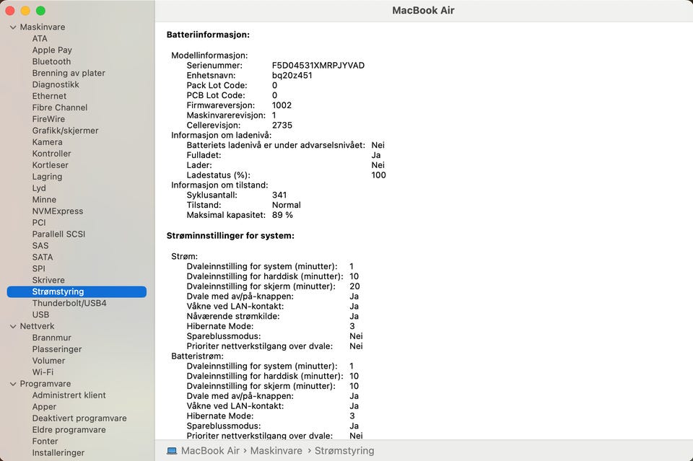Image resolution: width=693 pixels, height=461 pixels.
Task: Click Ladestatus value 100
Action: pos(379,175)
